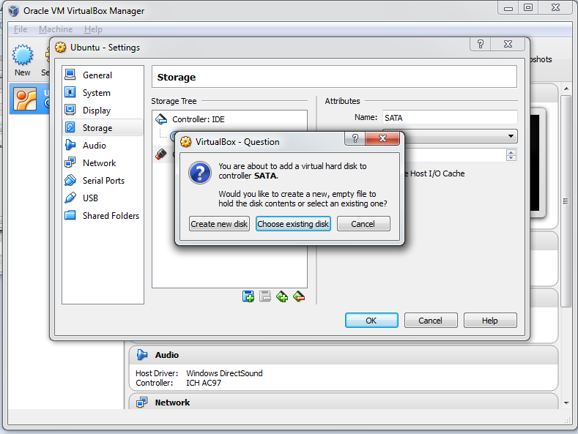The image size is (578, 434).
Task: Click Audio section header in Manager
Action: coord(344,355)
